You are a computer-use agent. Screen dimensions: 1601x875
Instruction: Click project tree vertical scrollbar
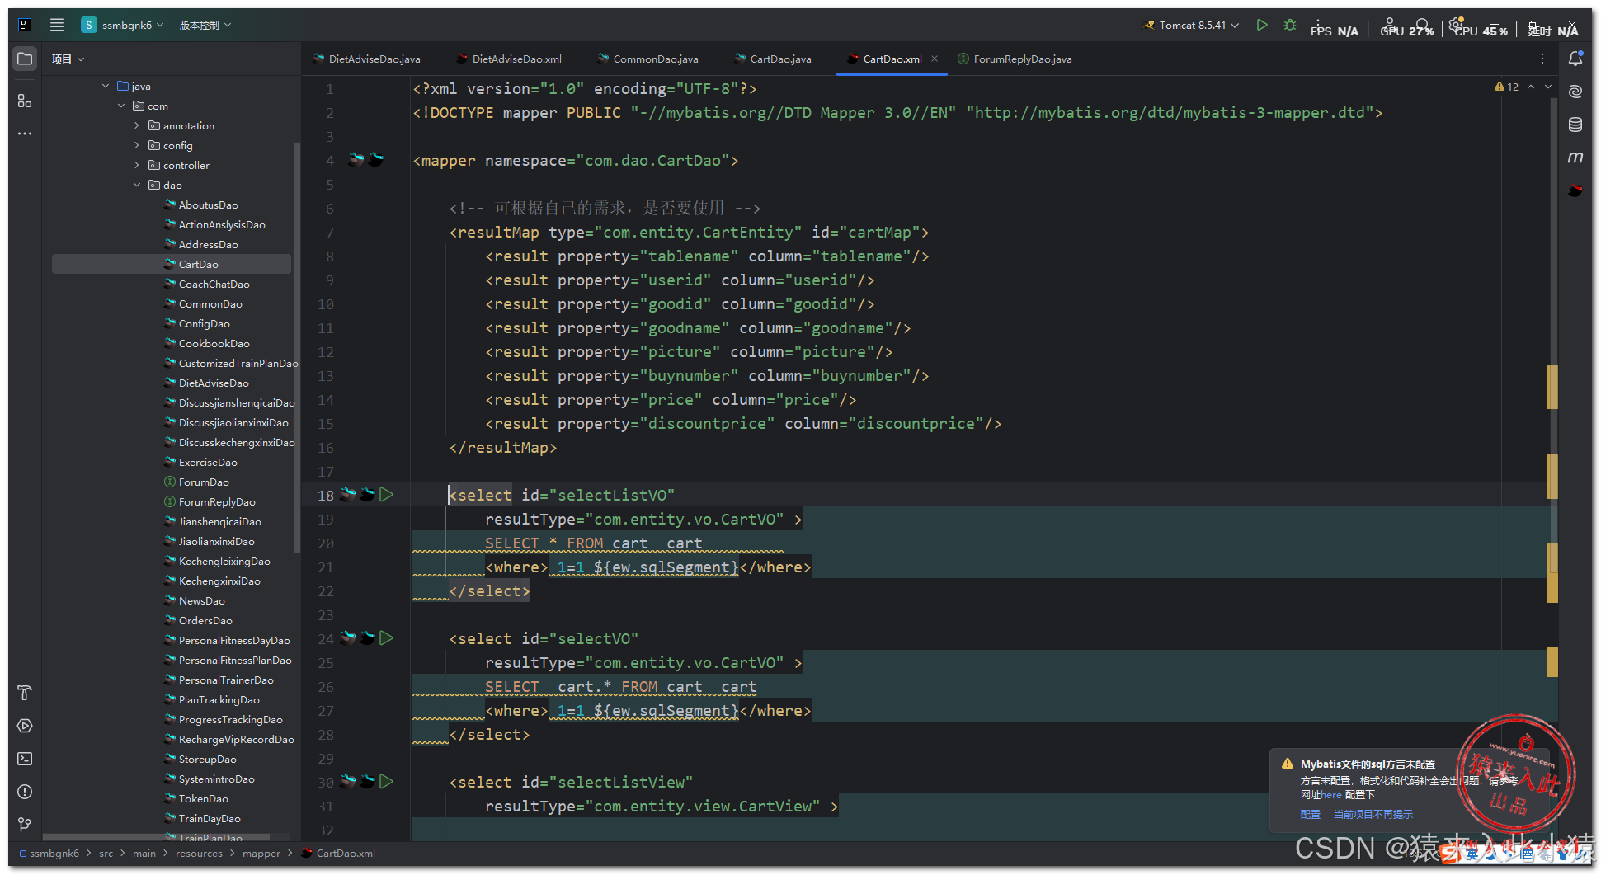click(297, 346)
